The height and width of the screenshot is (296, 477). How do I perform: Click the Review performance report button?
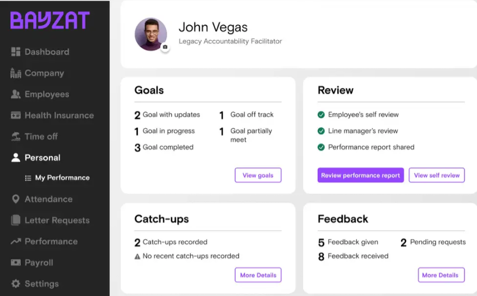pyautogui.click(x=361, y=175)
